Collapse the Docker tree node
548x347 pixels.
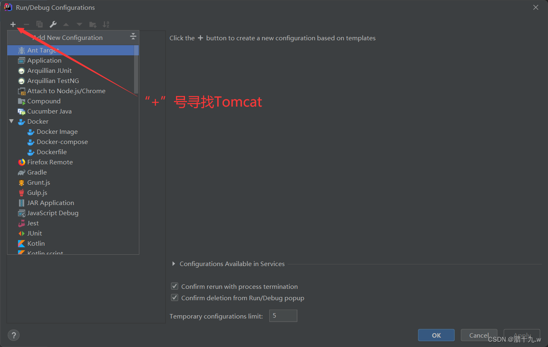click(x=11, y=121)
